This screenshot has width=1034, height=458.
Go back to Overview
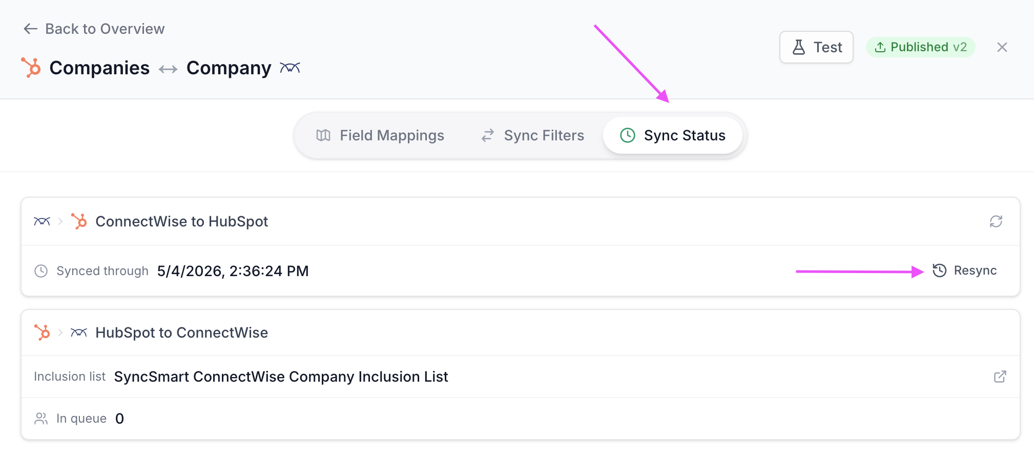pos(94,29)
